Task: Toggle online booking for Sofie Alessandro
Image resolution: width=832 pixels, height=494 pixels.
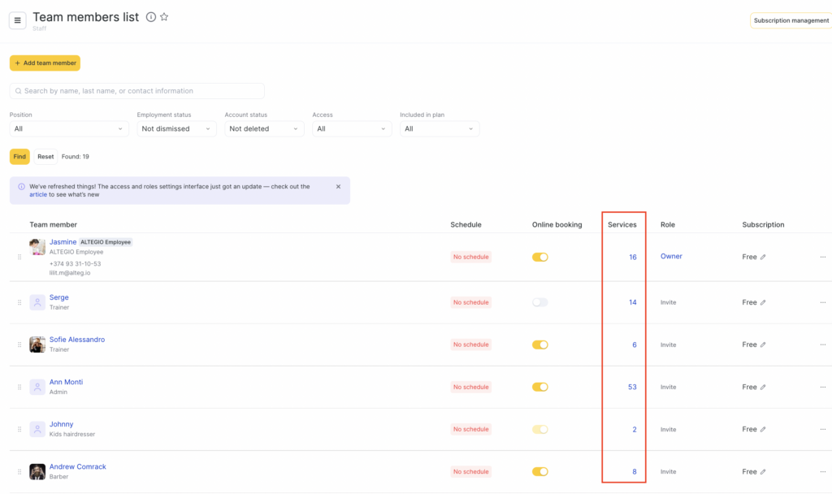Action: coord(540,344)
